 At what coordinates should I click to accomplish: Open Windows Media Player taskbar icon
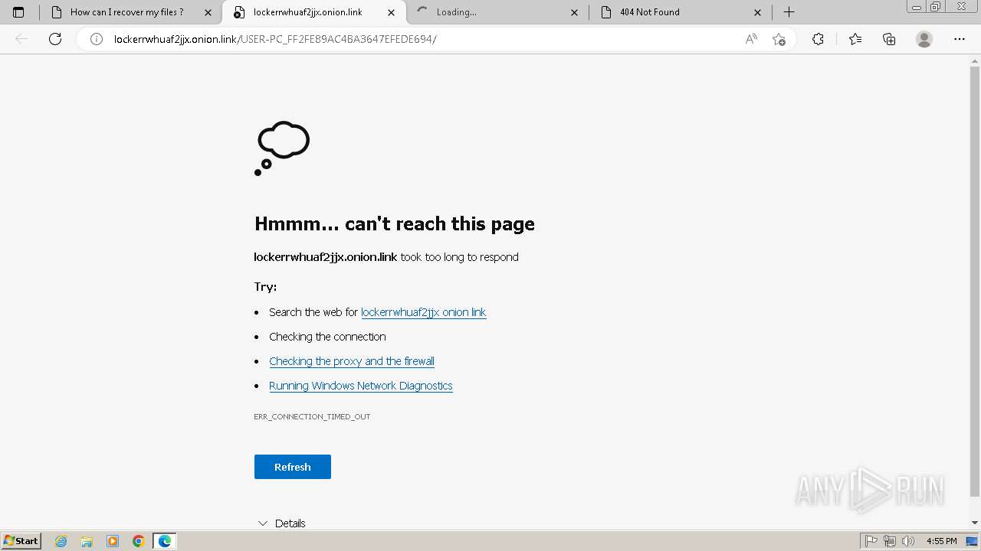tap(113, 541)
